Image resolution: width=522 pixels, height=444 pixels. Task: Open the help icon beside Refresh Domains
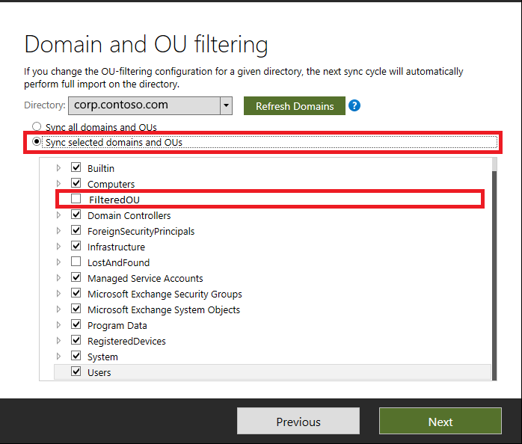[354, 106]
